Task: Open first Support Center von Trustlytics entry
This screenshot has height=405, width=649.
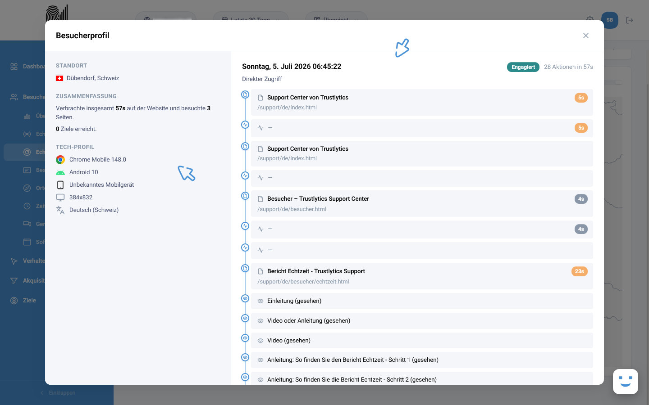Action: [x=422, y=103]
